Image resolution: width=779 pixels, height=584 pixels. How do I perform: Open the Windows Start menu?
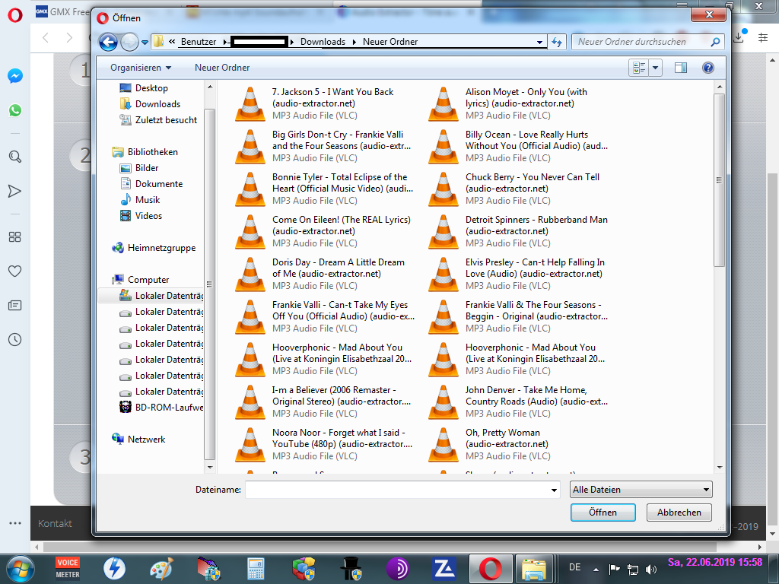click(x=21, y=569)
